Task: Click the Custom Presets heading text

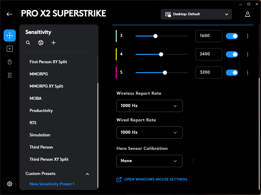Action: pos(41,174)
